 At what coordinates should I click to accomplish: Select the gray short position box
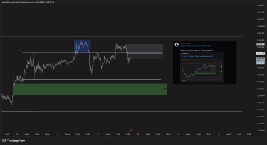(145, 51)
